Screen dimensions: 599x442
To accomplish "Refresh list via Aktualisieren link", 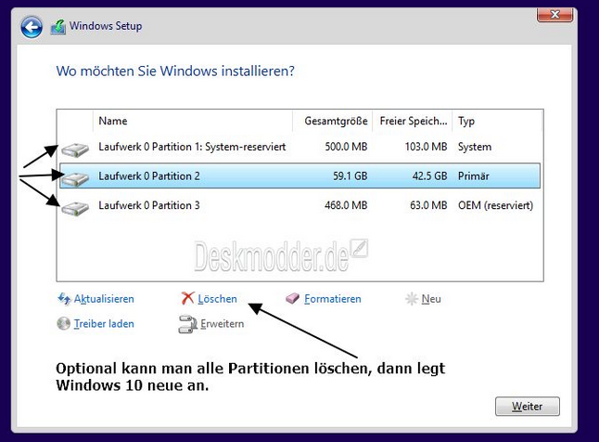I will pos(104,299).
